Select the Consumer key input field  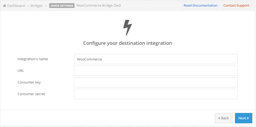[156, 82]
